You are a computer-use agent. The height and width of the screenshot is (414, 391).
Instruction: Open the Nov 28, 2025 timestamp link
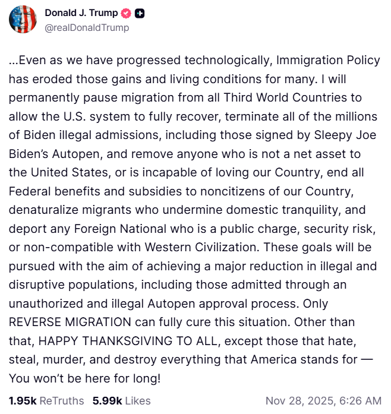(x=323, y=400)
